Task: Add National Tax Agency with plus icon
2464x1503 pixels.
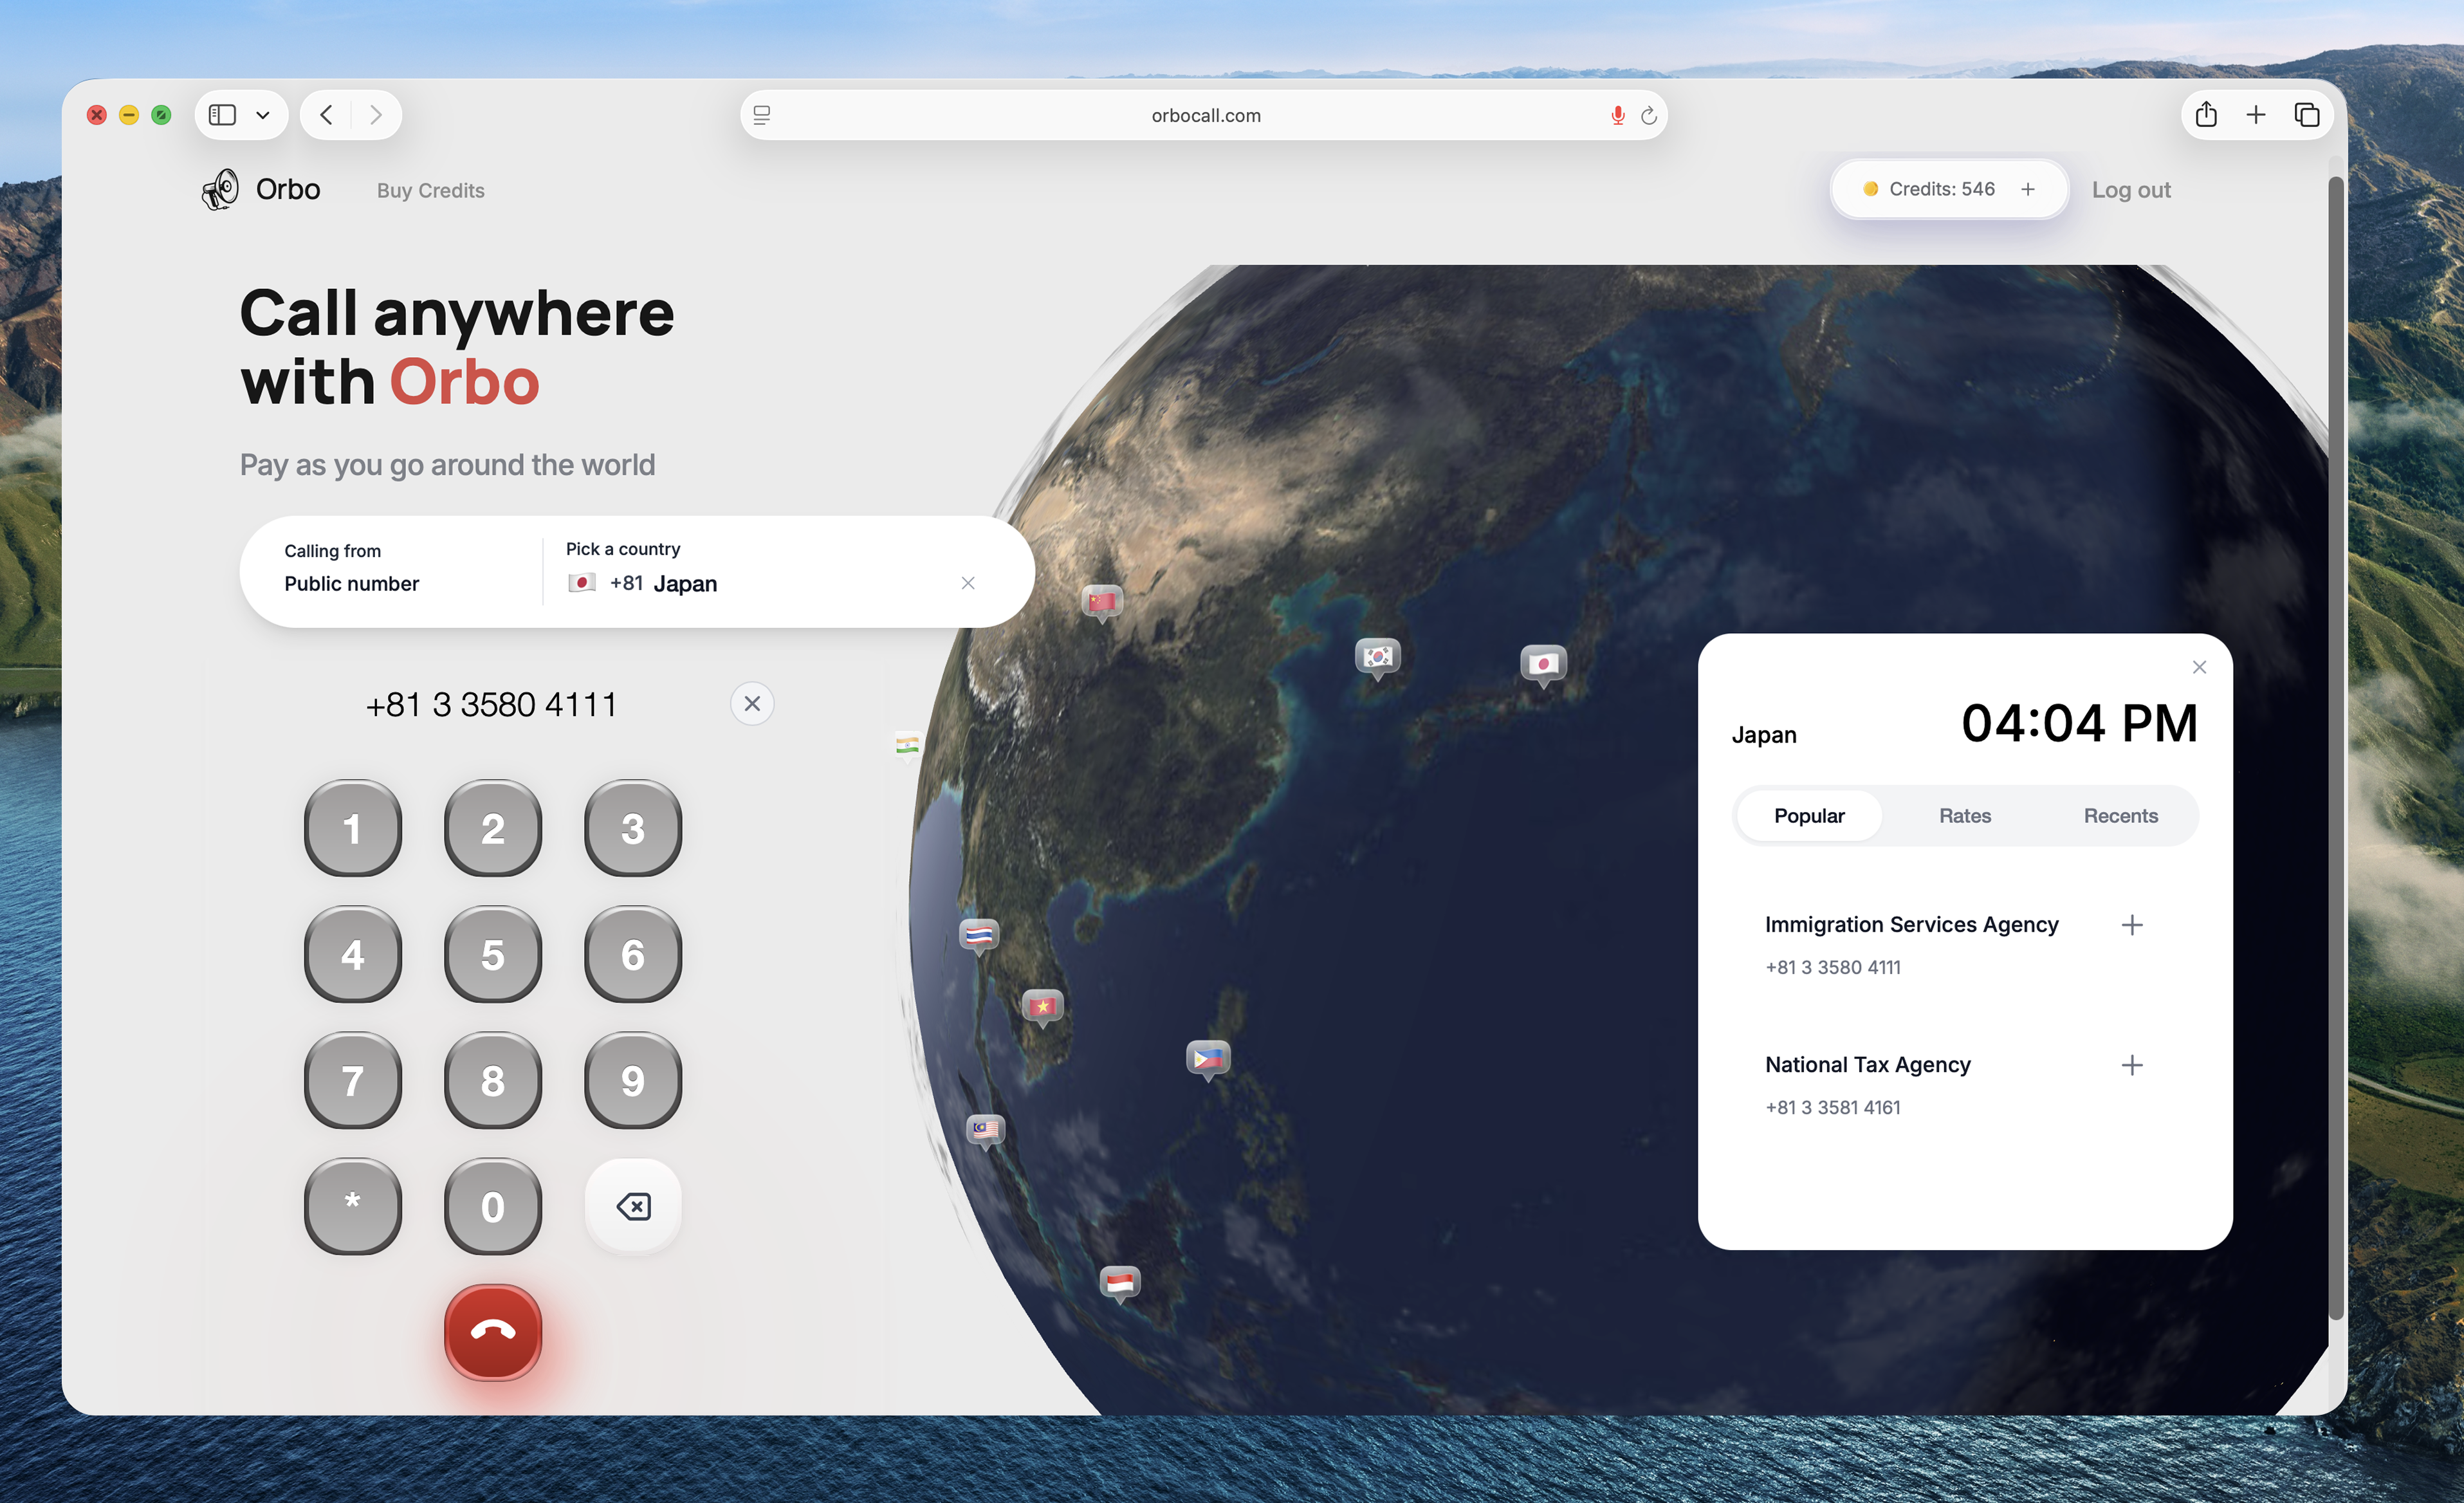Action: [2131, 1065]
